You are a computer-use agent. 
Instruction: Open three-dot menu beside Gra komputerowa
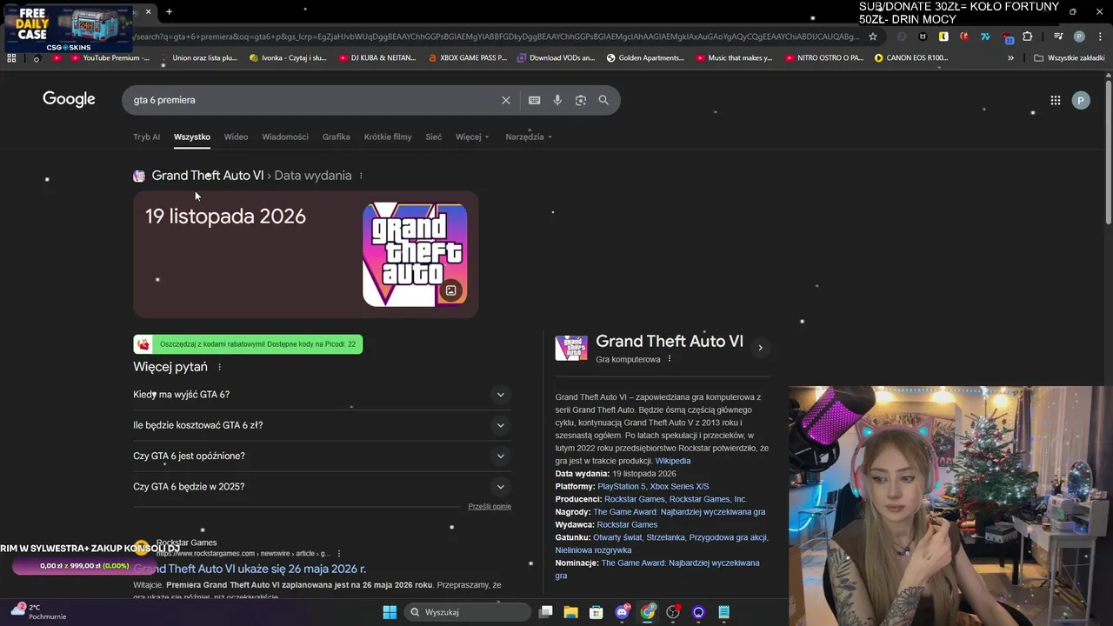pyautogui.click(x=669, y=359)
